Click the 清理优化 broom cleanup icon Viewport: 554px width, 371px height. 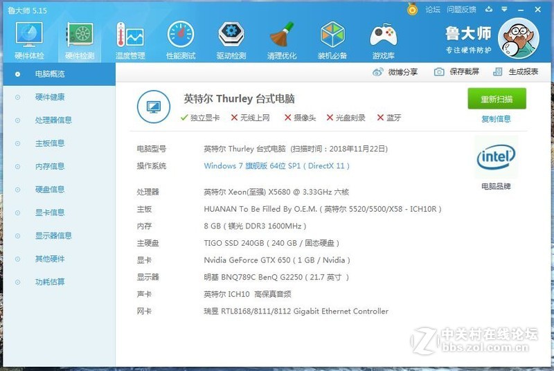(x=282, y=41)
